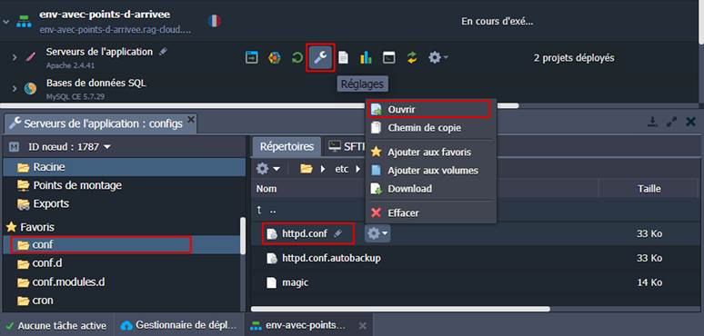Click the 33 Ko size of httpd.conf.autobackup
This screenshot has height=336, width=704.
tap(649, 258)
